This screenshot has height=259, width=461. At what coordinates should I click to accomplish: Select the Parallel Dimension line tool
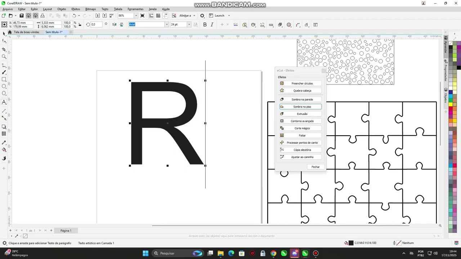pos(4,111)
